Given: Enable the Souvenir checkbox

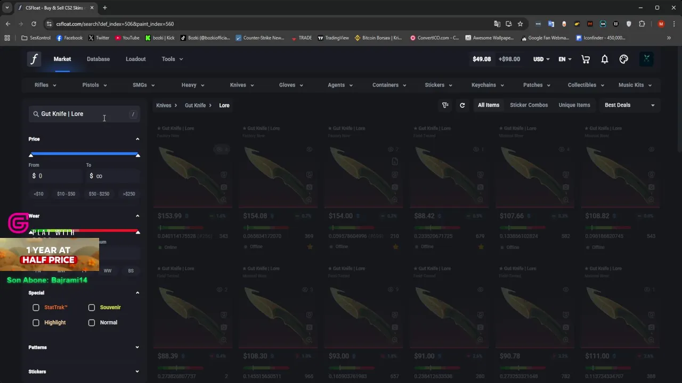Looking at the screenshot, I should click(x=92, y=307).
